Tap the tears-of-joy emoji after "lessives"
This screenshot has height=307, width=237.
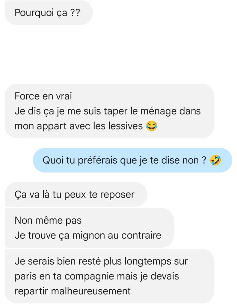coord(152,126)
